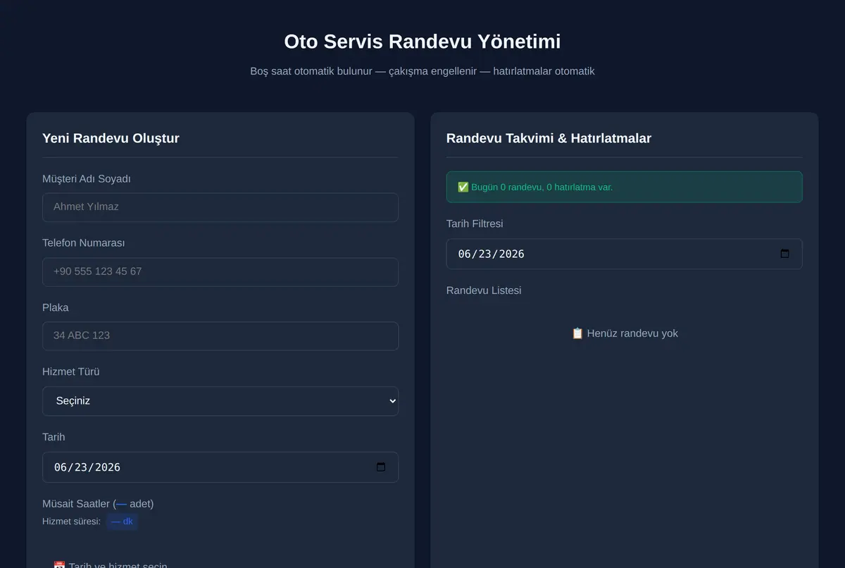Click the 'Henüz randevu yok' message
This screenshot has width=845, height=568.
(624, 333)
